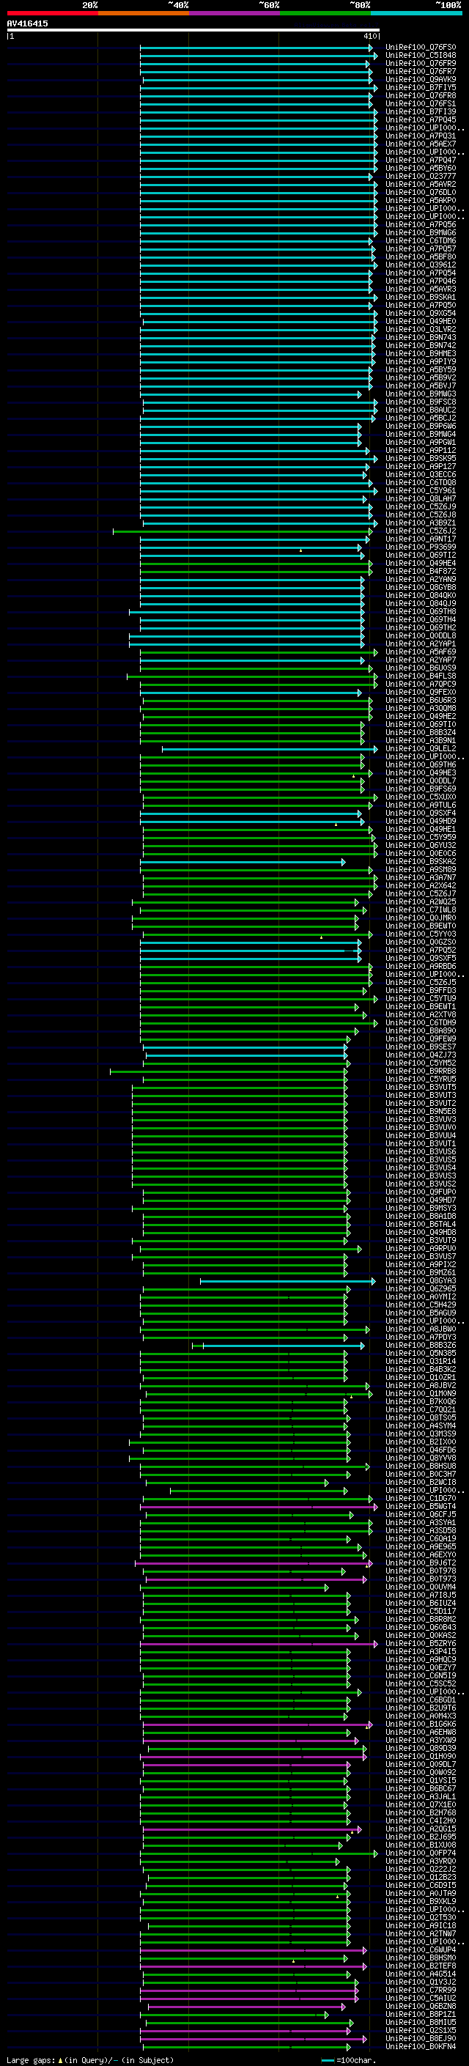Click the UniRef100_Q9FEX0 hit label

[421, 692]
